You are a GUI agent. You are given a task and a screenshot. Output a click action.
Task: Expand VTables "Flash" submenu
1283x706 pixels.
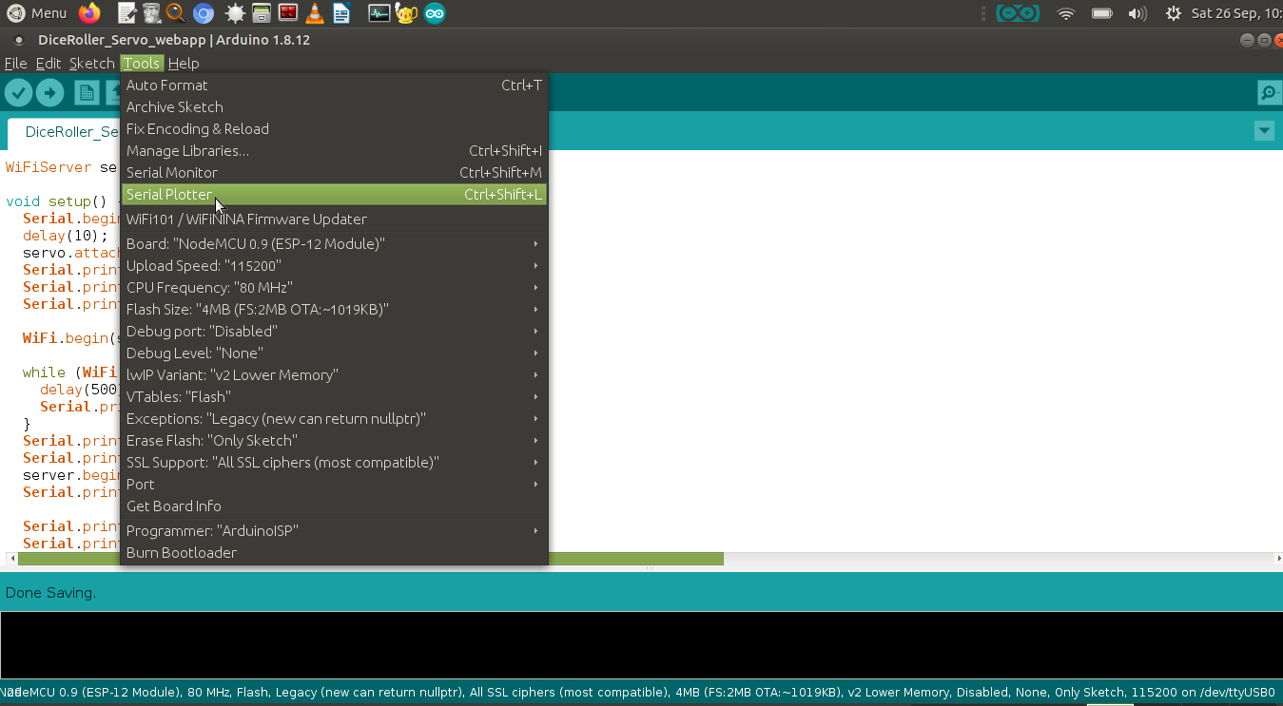tap(335, 397)
